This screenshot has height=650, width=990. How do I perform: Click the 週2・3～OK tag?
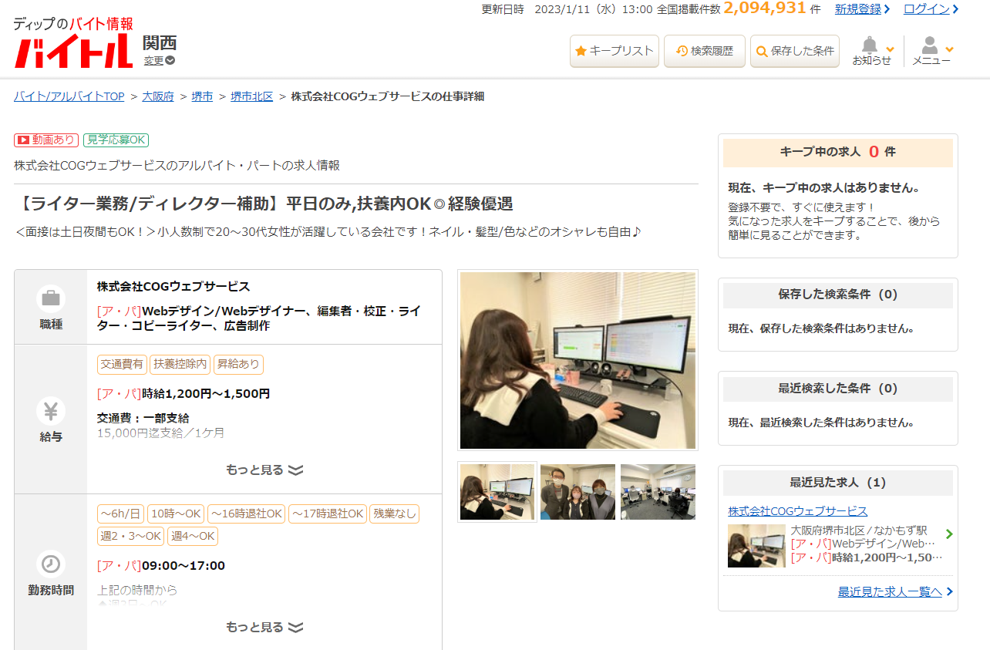point(131,536)
